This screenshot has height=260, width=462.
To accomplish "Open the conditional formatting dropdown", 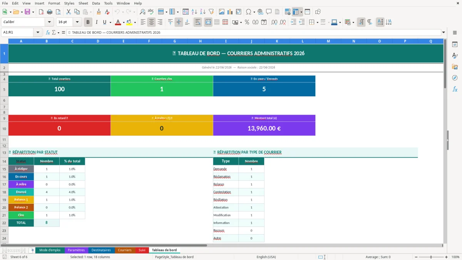I will click(x=353, y=22).
